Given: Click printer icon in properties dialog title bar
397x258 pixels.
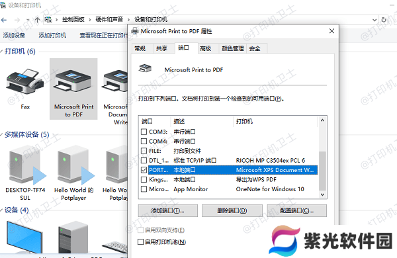Looking at the screenshot, I should (x=135, y=31).
